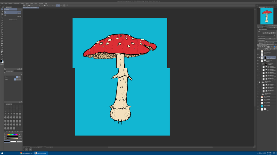This screenshot has width=277, height=155.
Task: Select the Text tool A icon
Action: pyautogui.click(x=2, y=55)
